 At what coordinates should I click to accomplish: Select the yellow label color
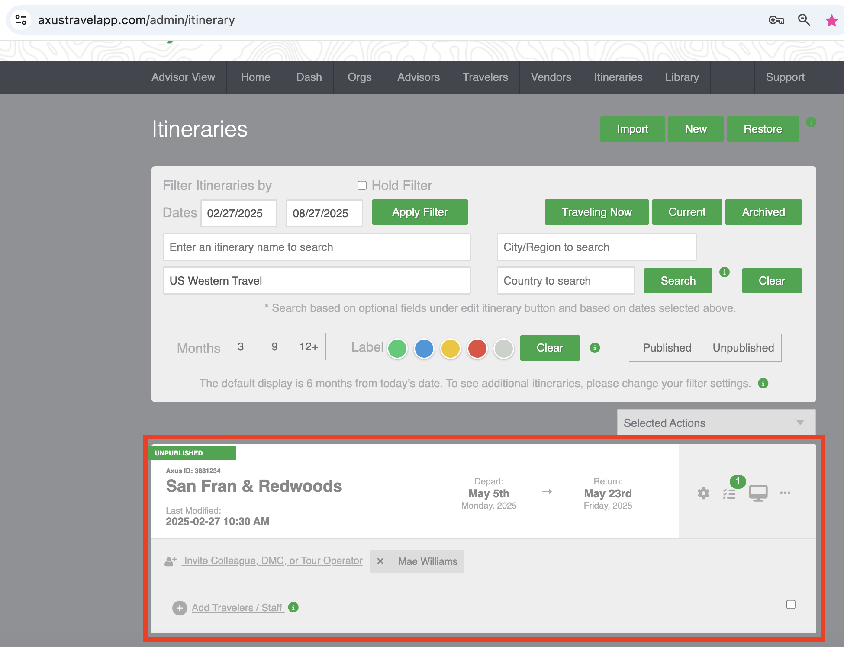(x=451, y=349)
